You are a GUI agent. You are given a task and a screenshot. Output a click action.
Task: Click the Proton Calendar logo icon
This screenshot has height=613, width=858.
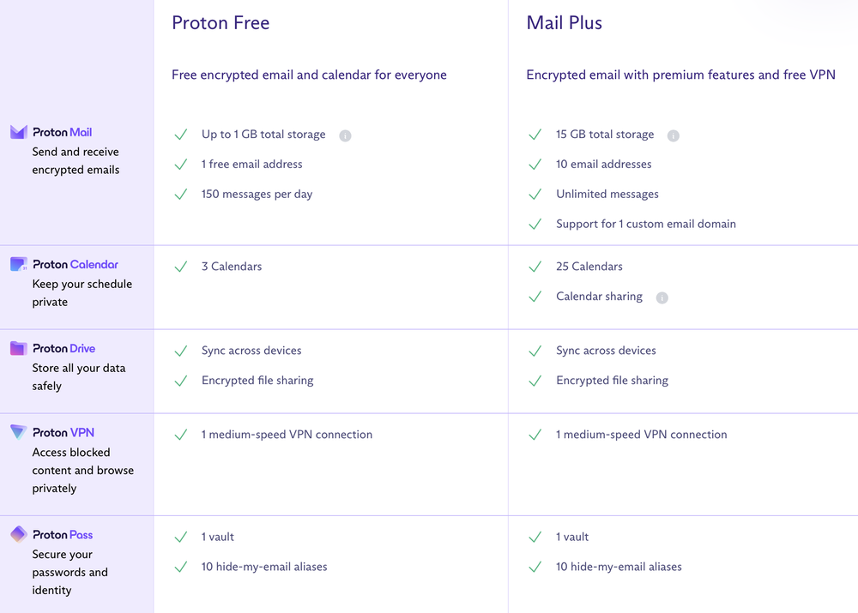(16, 264)
